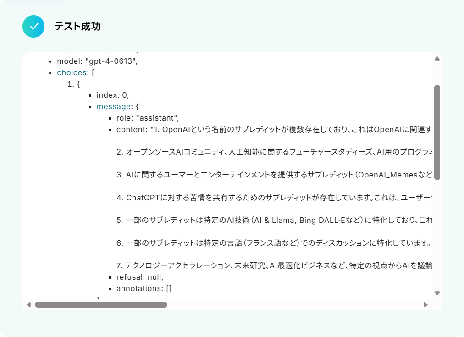This screenshot has width=464, height=337.
Task: Select the model: "gpt-4-0613" line
Action: coord(97,61)
